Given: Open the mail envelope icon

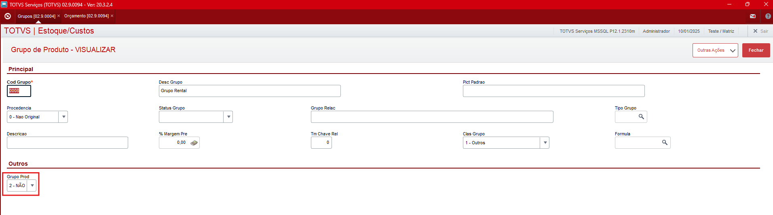Looking at the screenshot, I should (753, 16).
